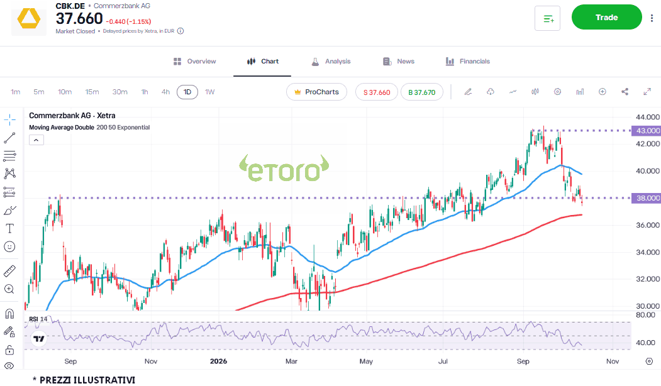661x386 pixels.
Task: Click the buy price B 37.670
Action: pyautogui.click(x=422, y=92)
